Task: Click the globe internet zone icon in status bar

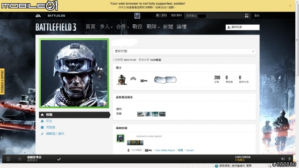Action: (x=216, y=166)
